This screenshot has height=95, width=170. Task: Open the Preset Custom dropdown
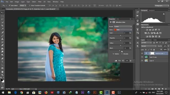coord(123,26)
